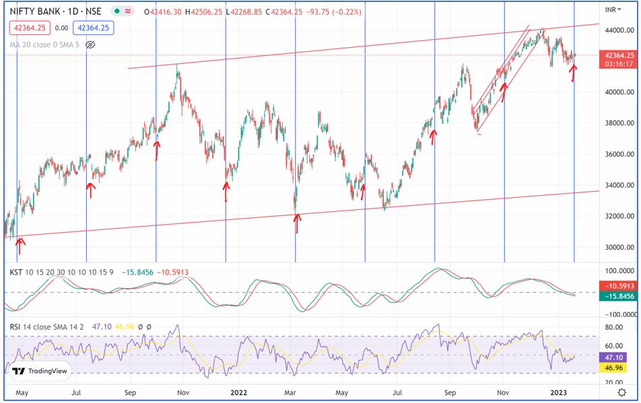
Task: Click the 2022 label on time axis
Action: (x=239, y=392)
